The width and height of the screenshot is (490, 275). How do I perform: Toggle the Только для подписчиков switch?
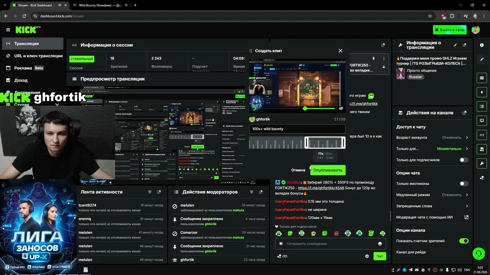(x=464, y=160)
